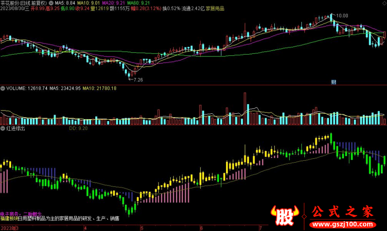
Task: Click the month 6 timeline label
Action: click(x=202, y=228)
